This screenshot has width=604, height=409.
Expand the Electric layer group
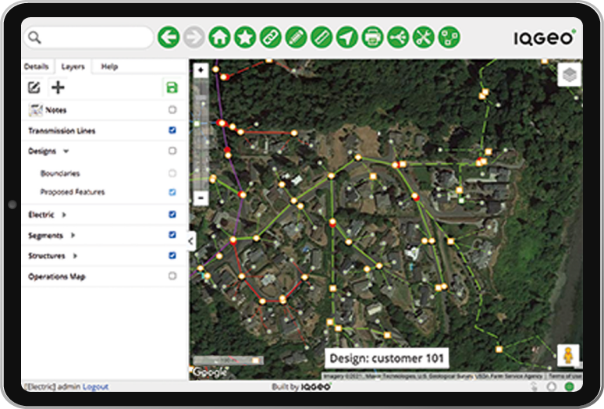tap(64, 215)
